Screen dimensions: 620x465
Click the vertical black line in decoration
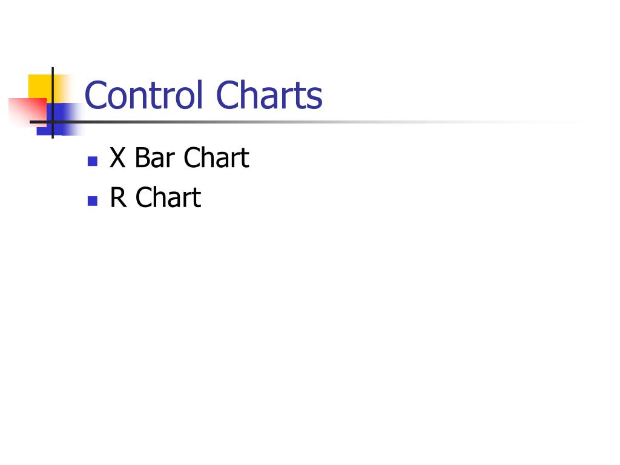(x=53, y=103)
